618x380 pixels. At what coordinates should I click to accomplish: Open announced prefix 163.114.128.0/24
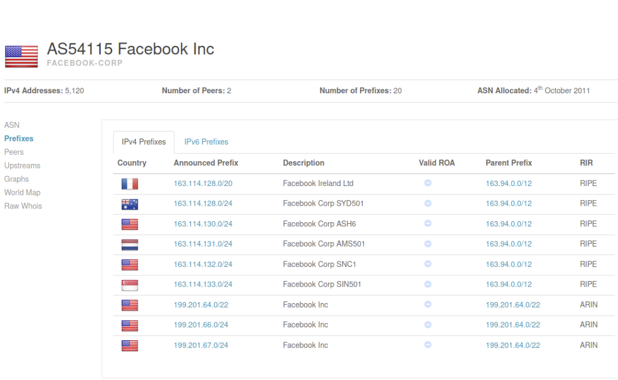click(203, 204)
